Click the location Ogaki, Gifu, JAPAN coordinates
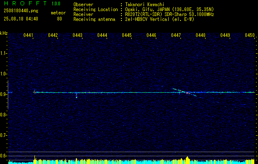The height and width of the screenshot is (164, 258). (x=169, y=9)
